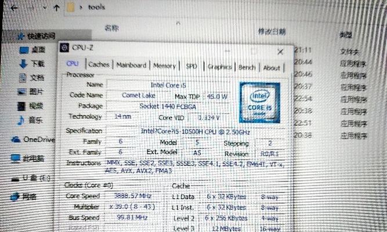Viewport: 387px width, 232px height.
Task: Switch to the CPU tab in CPU-Z
Action: click(x=73, y=64)
